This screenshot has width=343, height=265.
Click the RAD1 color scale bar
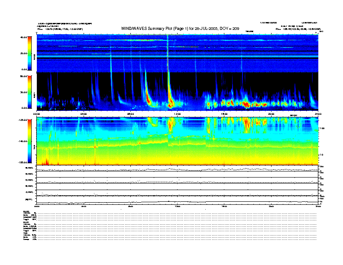coord(29,91)
